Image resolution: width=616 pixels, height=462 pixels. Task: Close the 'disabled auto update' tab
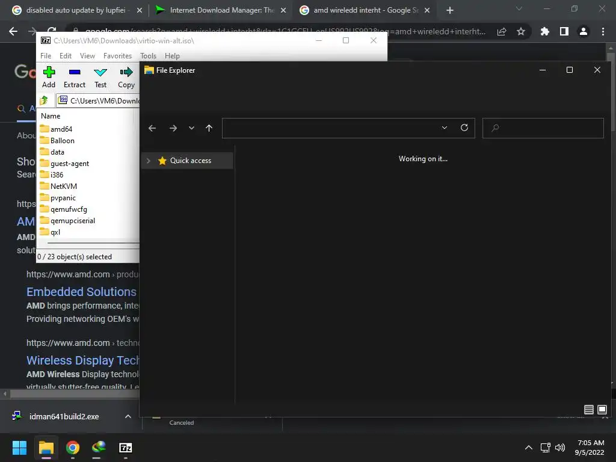click(x=140, y=10)
